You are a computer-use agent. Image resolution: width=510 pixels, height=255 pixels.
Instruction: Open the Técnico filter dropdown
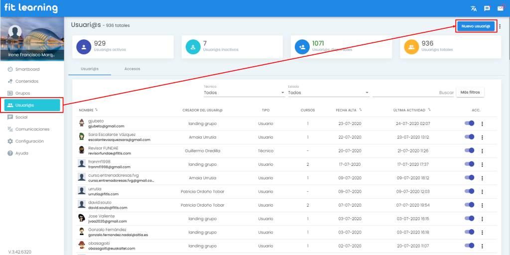[244, 93]
